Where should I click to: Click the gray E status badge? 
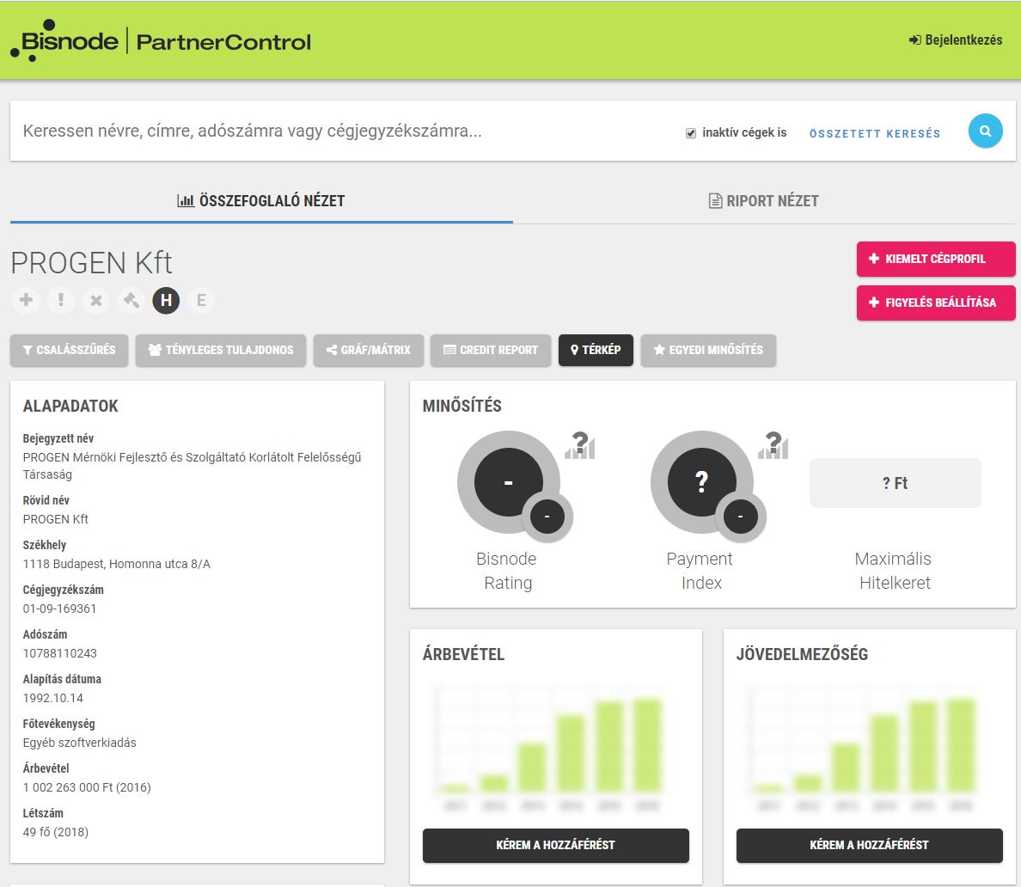tap(201, 300)
